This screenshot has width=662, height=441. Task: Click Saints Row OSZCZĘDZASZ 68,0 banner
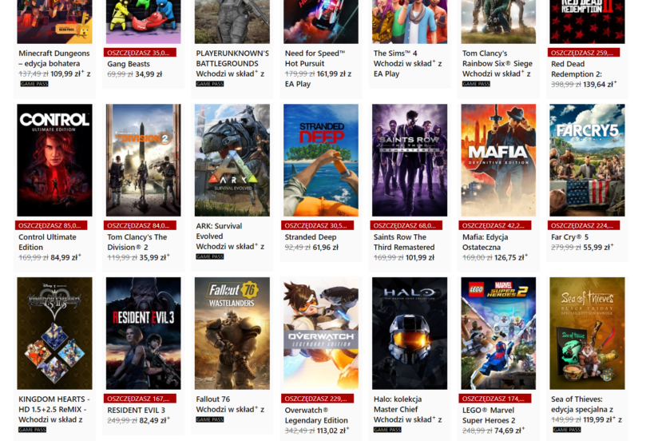406,225
